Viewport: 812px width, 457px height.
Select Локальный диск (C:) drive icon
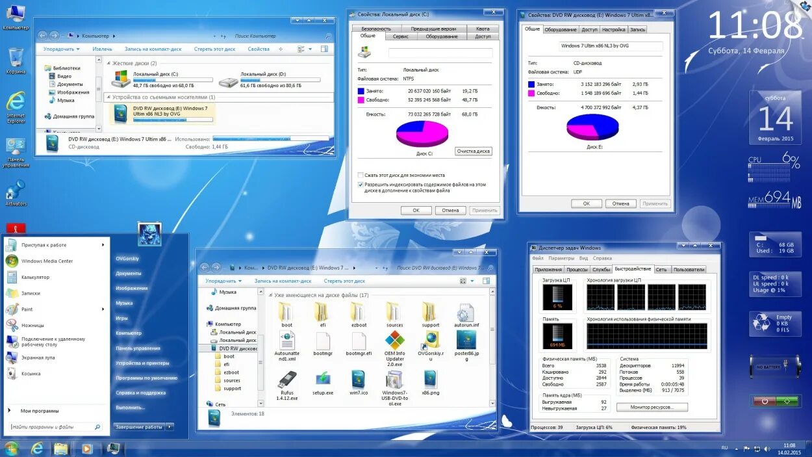click(x=120, y=79)
